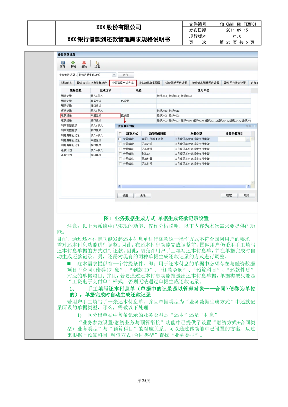Tick the select-all checkbox in the dialog header
The image size is (288, 407).
tap(120, 134)
